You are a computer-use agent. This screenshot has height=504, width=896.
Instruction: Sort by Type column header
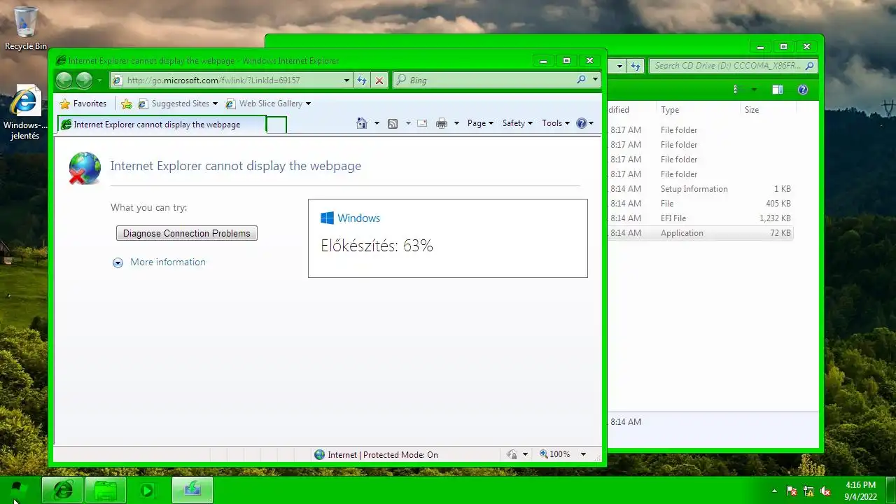click(x=699, y=110)
